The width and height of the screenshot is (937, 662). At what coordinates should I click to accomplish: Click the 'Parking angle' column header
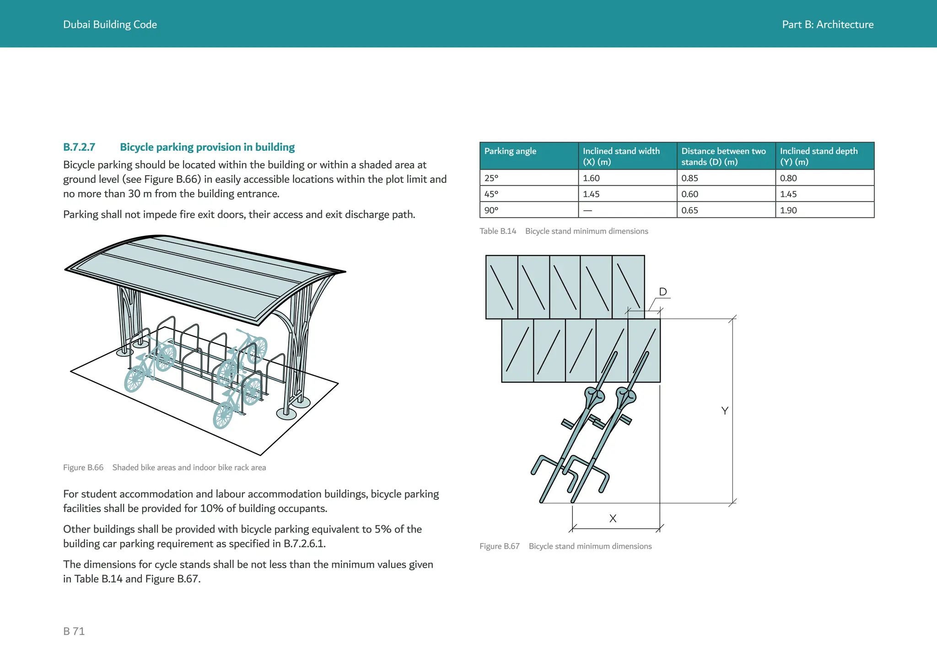tap(510, 151)
